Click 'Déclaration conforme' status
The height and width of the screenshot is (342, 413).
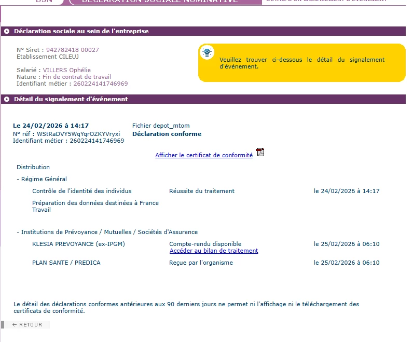[x=167, y=134]
